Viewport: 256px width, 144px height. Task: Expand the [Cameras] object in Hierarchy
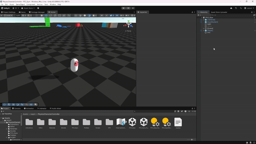pos(204,20)
